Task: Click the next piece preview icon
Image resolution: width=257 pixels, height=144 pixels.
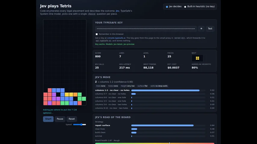Action: tap(197, 58)
